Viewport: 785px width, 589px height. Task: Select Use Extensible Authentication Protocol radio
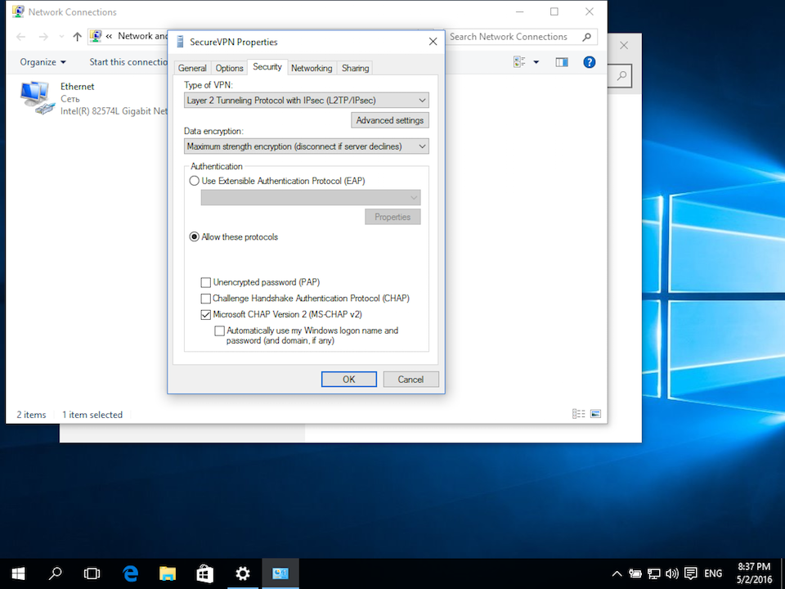point(195,181)
